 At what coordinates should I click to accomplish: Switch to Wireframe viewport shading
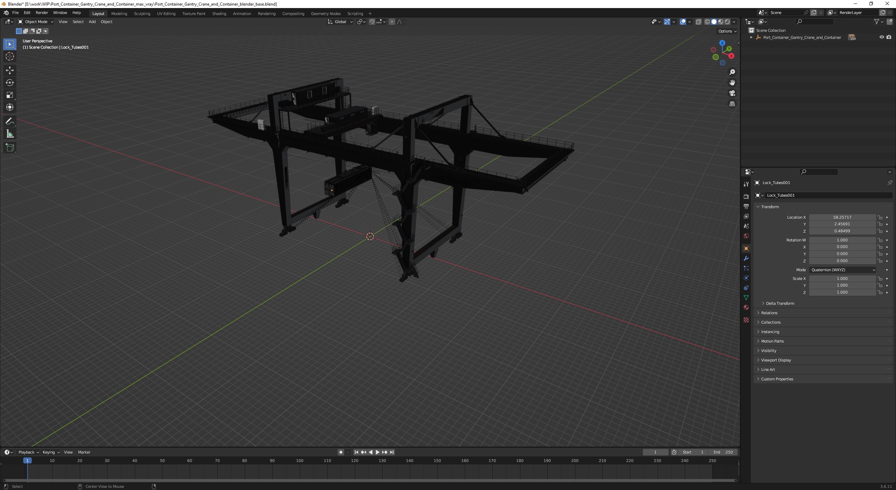(707, 22)
